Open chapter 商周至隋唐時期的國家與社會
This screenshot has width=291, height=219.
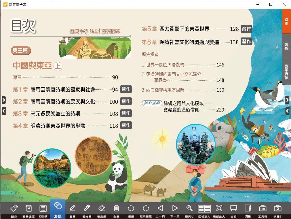[x=63, y=90]
